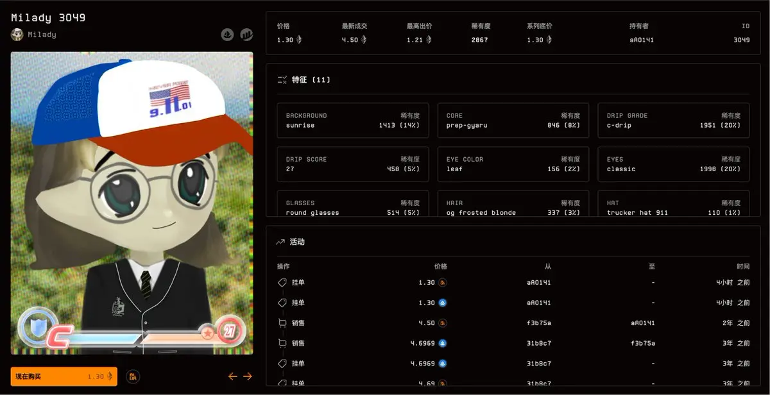Click the 时间 column header in activity
Viewport: 770px width, 395px height.
point(743,267)
